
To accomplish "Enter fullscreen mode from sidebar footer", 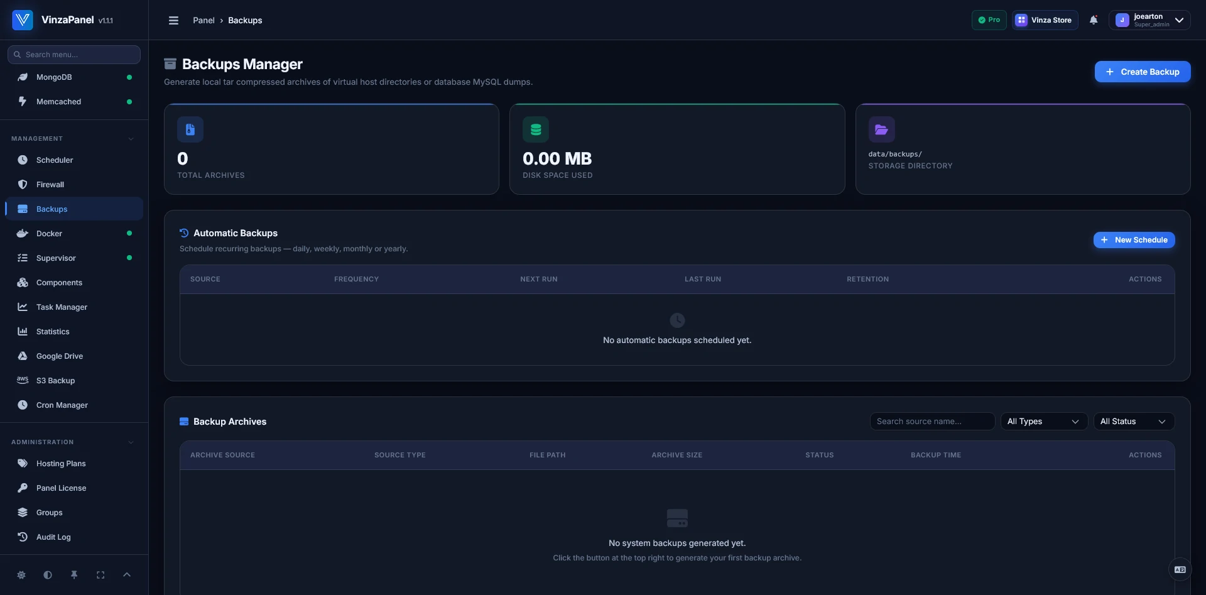I will click(x=100, y=575).
